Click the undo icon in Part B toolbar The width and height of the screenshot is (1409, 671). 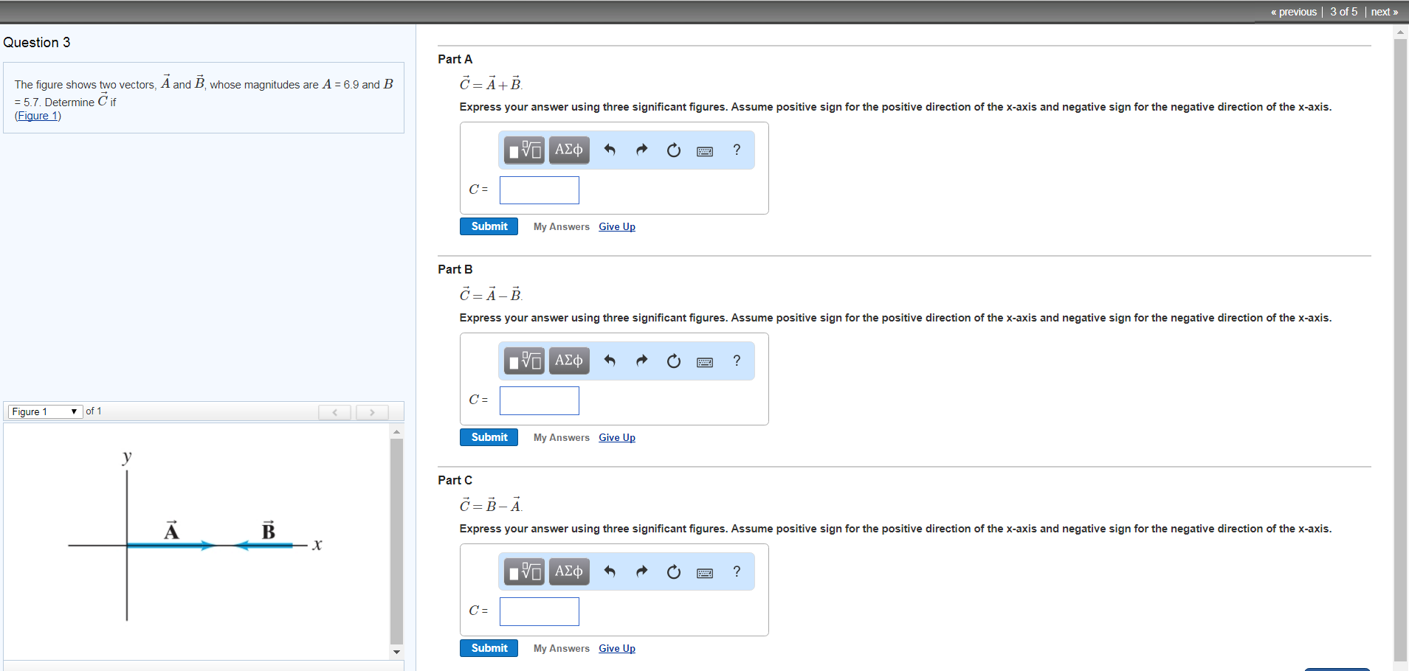(x=610, y=361)
